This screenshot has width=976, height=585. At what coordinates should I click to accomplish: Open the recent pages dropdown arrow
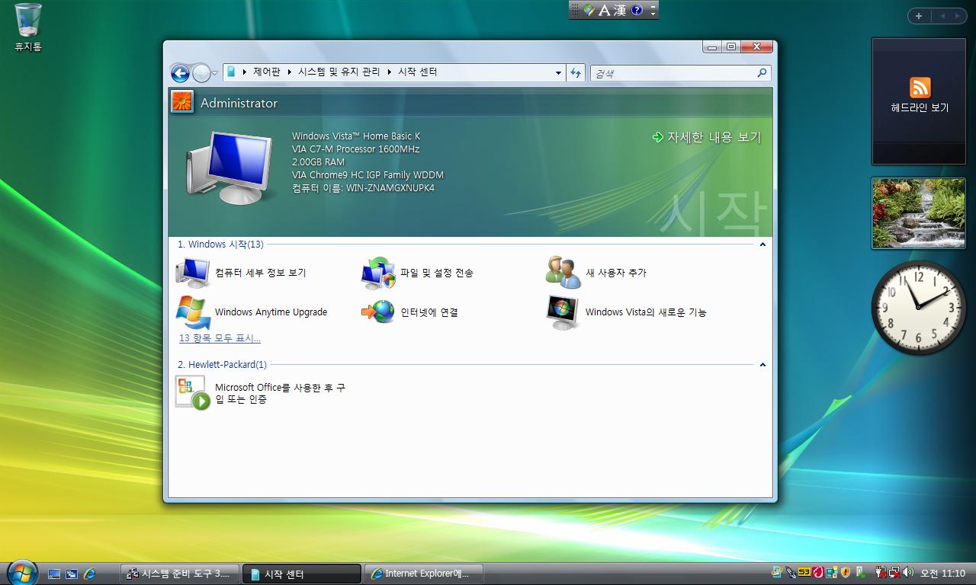pyautogui.click(x=215, y=73)
